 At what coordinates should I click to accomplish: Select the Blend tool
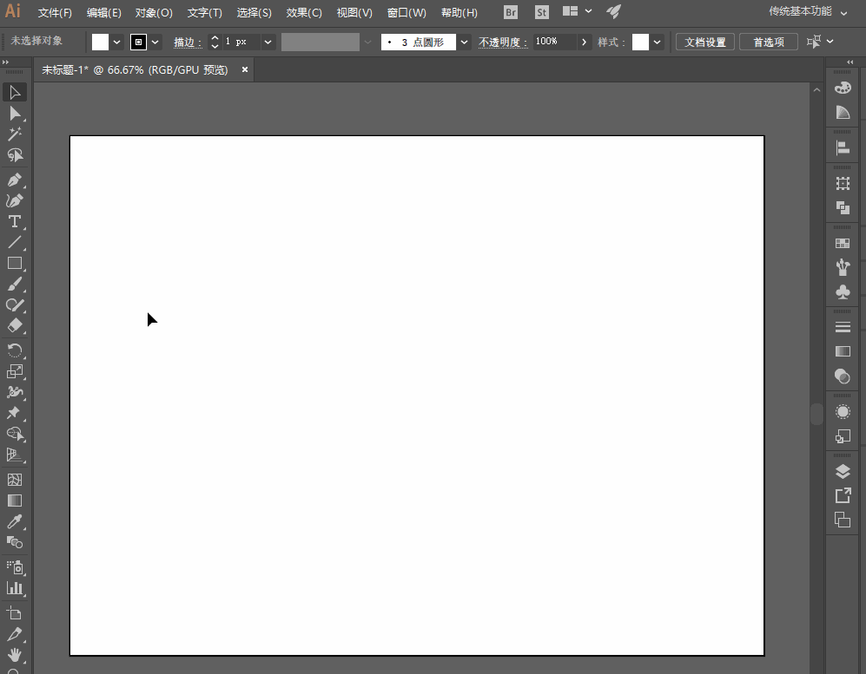[15, 542]
